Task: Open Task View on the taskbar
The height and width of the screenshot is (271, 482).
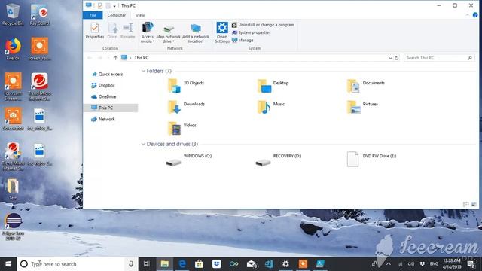Action: click(147, 264)
